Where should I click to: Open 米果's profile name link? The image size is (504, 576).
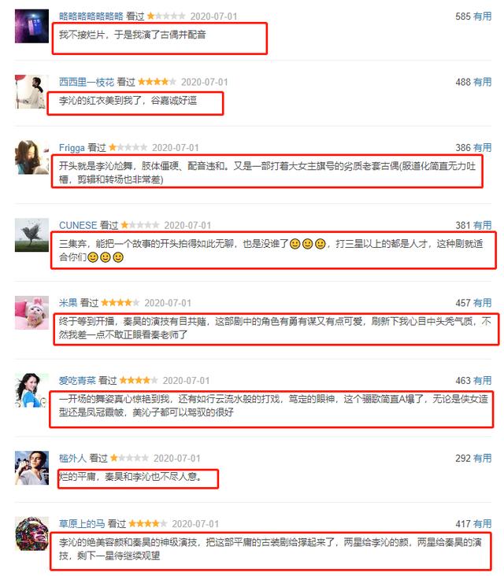[x=68, y=303]
